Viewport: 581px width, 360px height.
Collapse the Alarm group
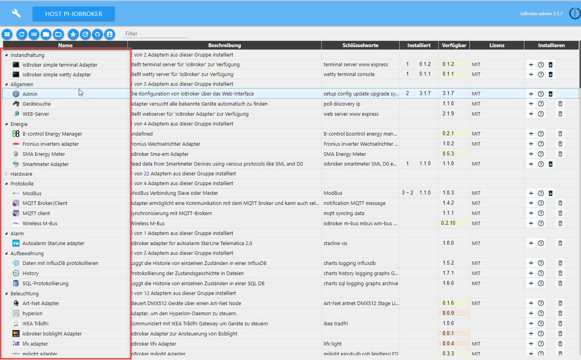(6, 233)
